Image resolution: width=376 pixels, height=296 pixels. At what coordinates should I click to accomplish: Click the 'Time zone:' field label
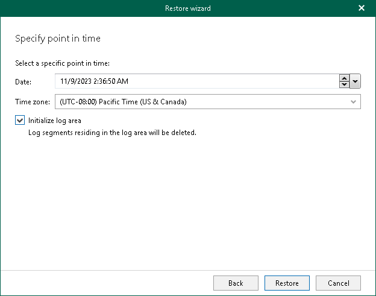[32, 102]
